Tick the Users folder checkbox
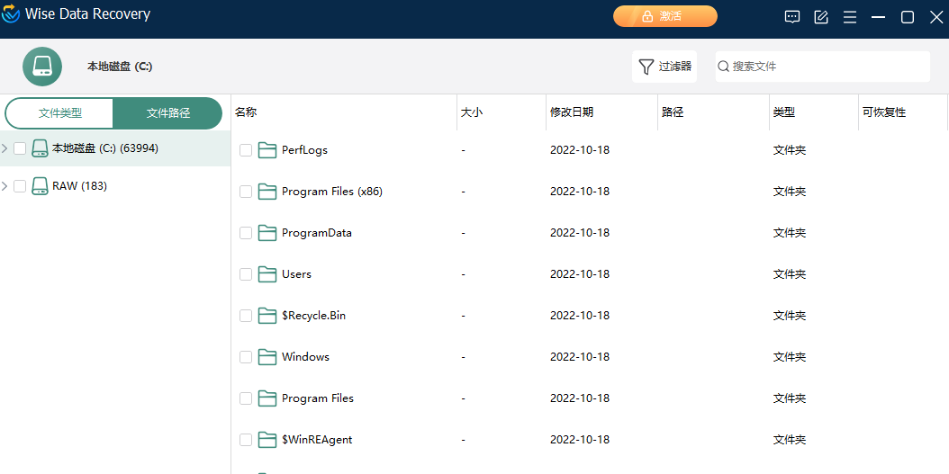949x474 pixels. 246,274
